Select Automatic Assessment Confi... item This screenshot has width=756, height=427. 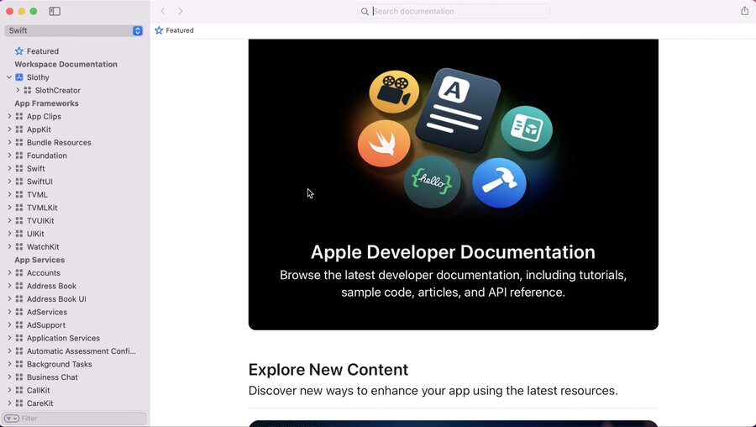pos(81,351)
